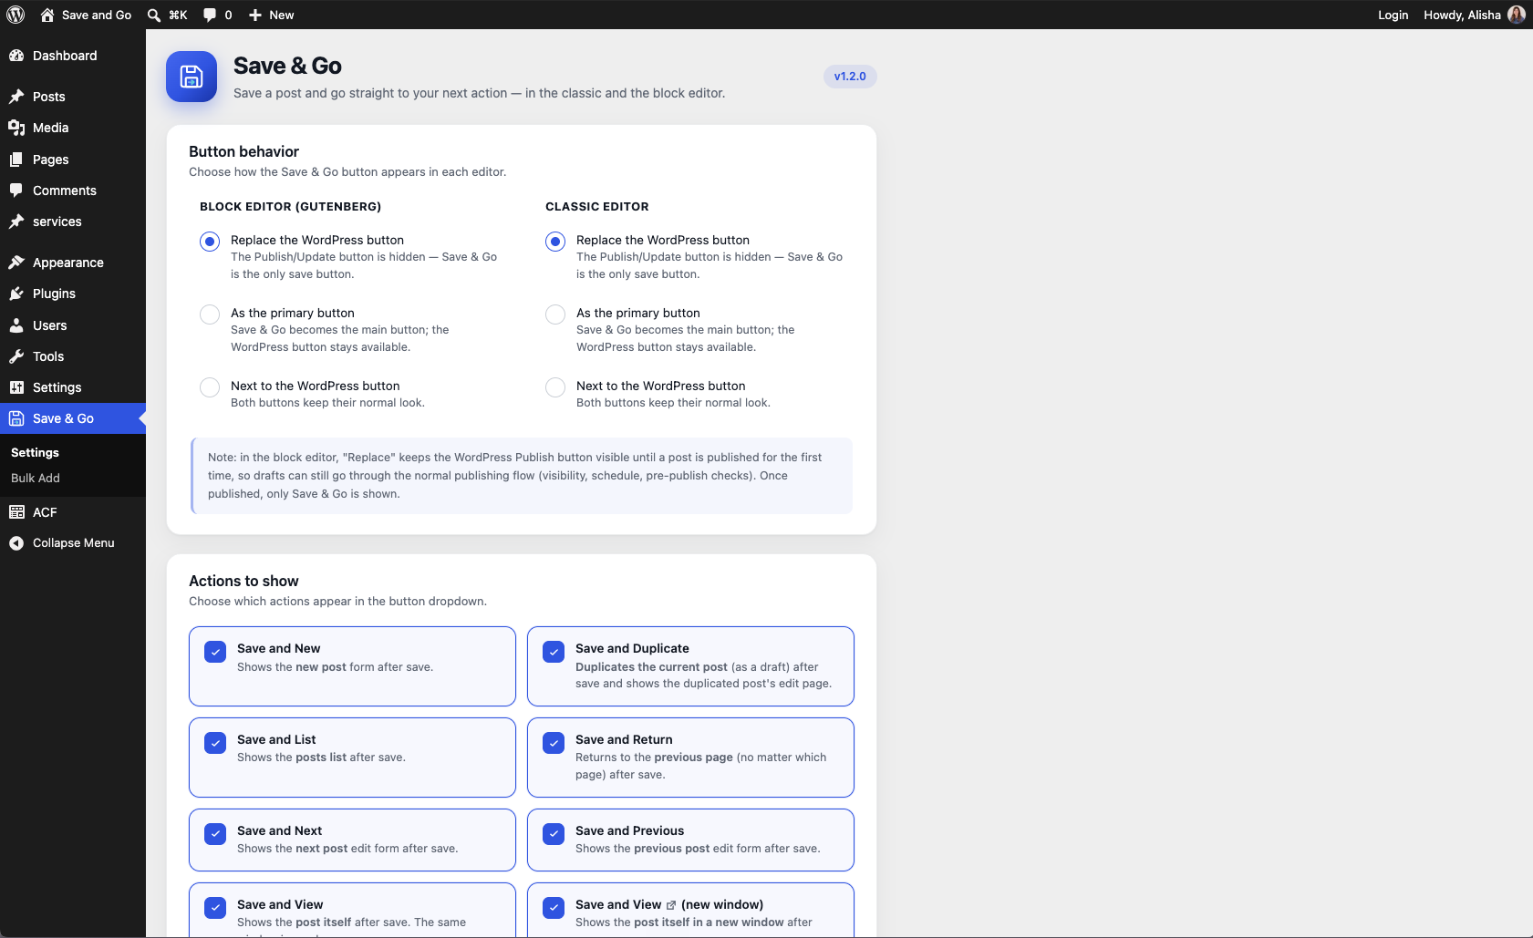Screen dimensions: 1533x938
Task: Click the blue Save & Go logo icon
Action: click(192, 77)
